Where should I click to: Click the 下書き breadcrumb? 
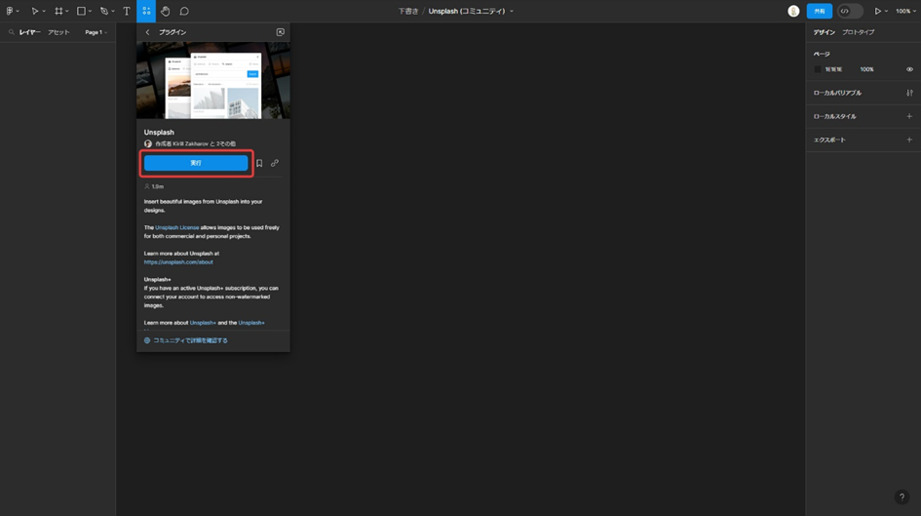(x=407, y=11)
